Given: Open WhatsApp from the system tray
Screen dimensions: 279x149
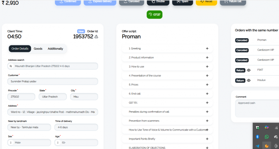Looking at the screenshot, I should click(267, 137).
